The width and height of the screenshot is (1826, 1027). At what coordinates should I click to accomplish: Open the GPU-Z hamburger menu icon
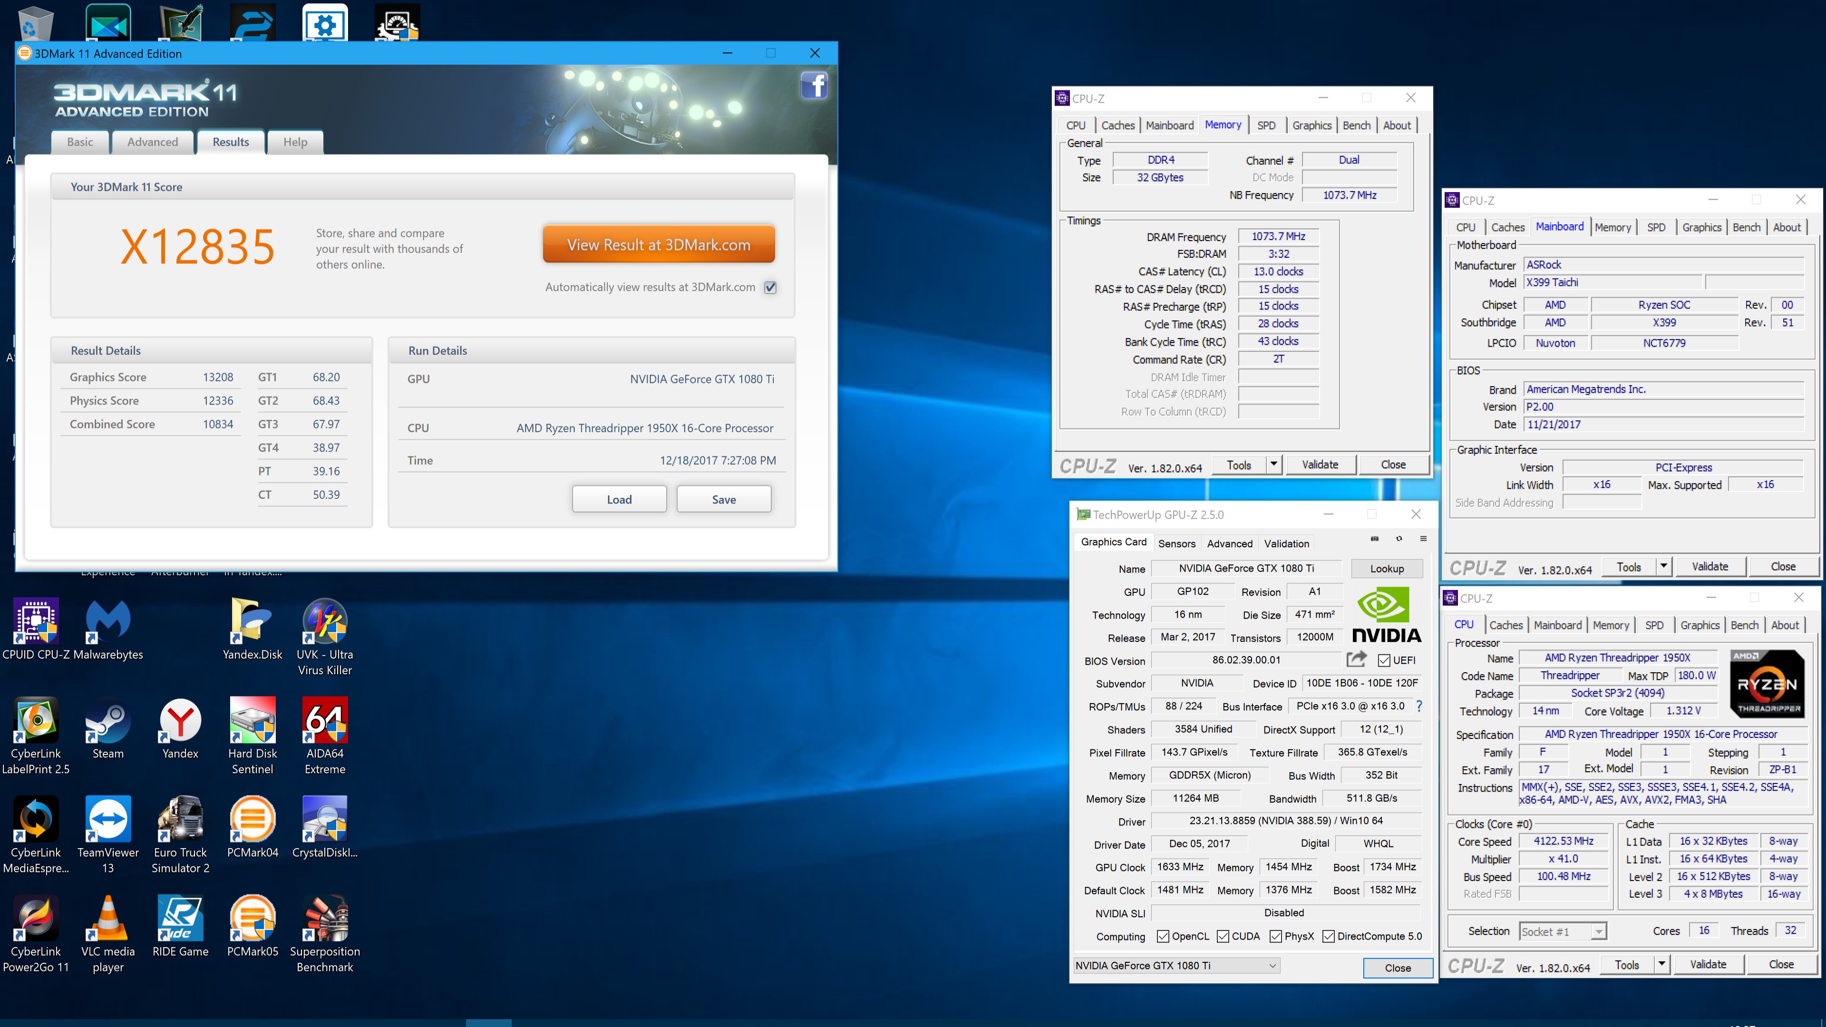(x=1423, y=539)
